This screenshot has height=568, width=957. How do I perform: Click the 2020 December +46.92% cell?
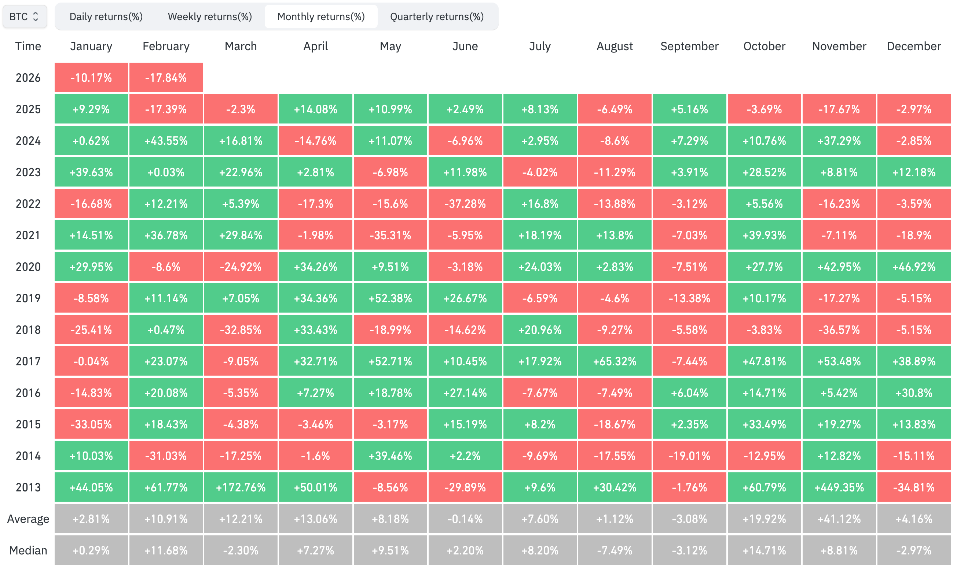click(x=914, y=267)
